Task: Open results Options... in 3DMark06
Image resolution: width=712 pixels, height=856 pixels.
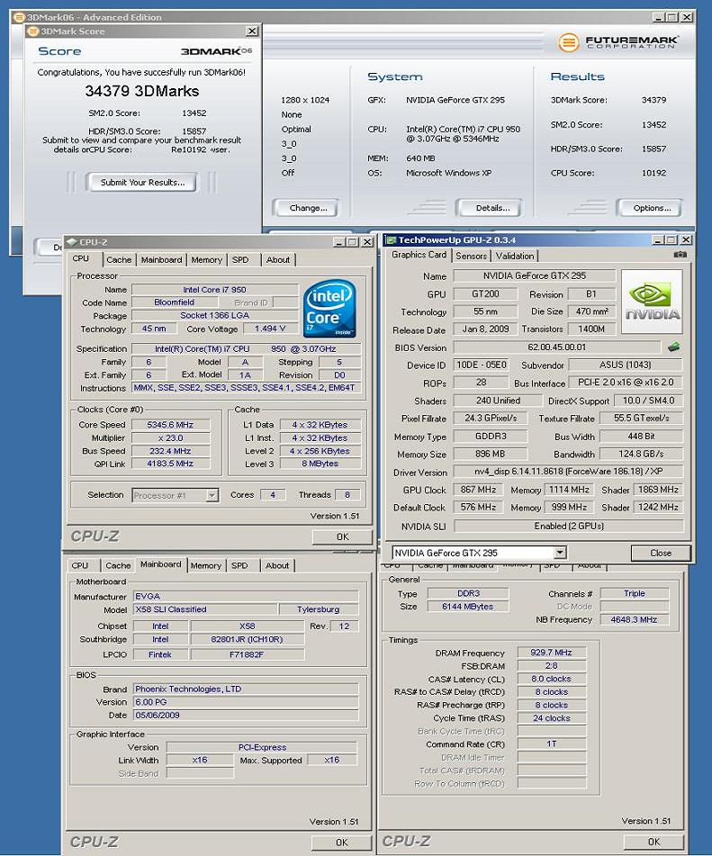Action: [652, 208]
